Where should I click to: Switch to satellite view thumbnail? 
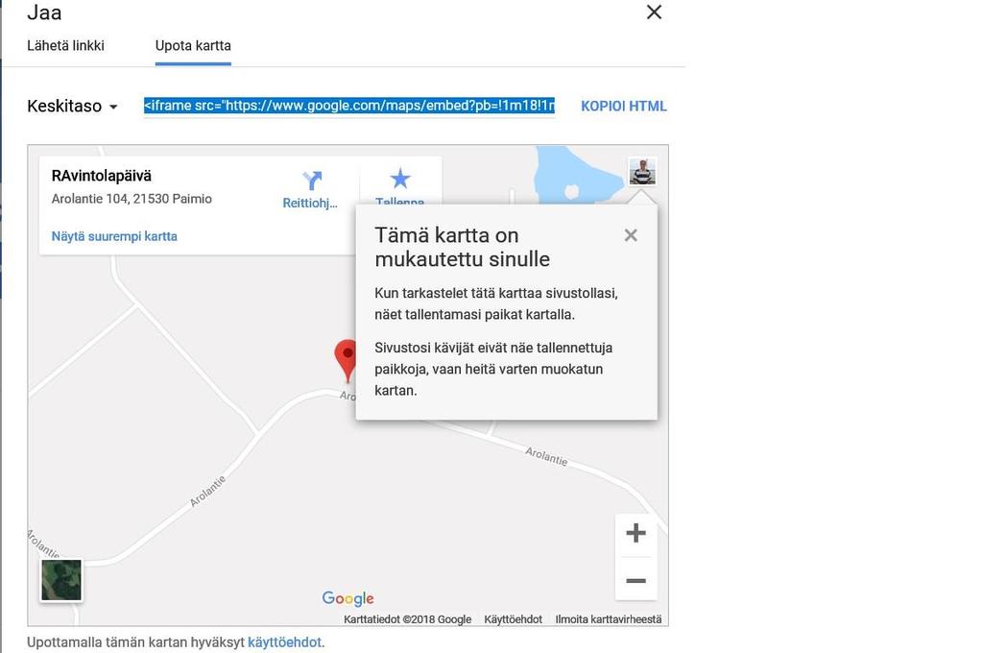click(x=60, y=580)
